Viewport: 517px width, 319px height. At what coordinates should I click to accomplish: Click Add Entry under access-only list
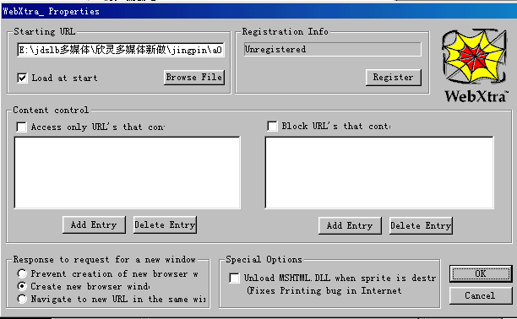click(94, 225)
